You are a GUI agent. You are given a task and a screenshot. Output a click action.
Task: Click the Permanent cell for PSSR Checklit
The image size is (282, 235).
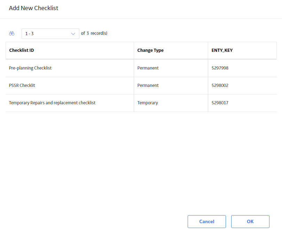pyautogui.click(x=148, y=86)
